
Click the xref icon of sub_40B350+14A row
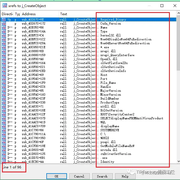(4, 31)
